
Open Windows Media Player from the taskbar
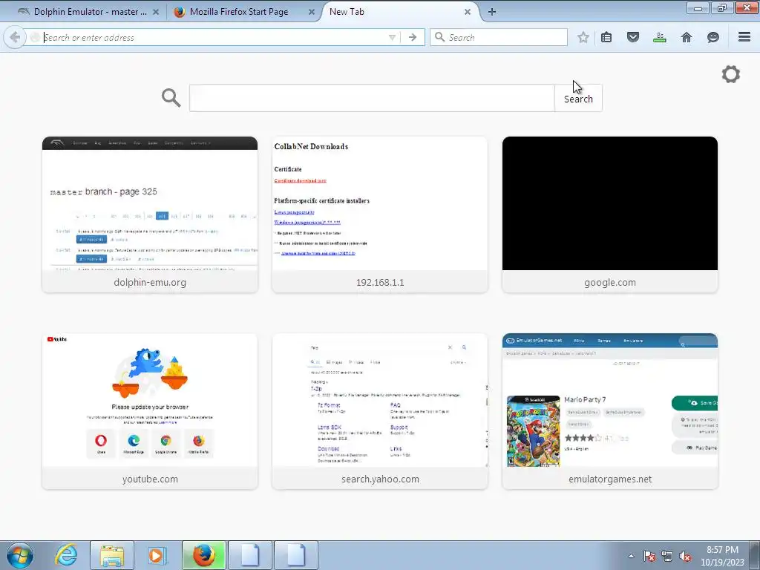(x=157, y=555)
